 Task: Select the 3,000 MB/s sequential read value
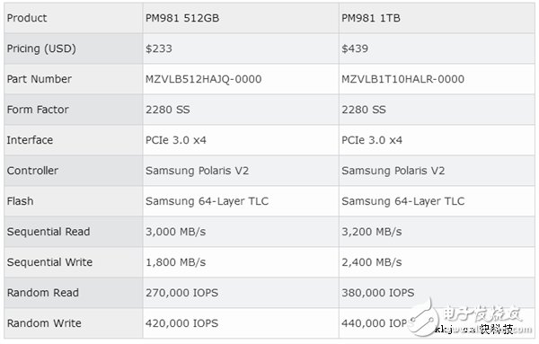click(x=176, y=232)
